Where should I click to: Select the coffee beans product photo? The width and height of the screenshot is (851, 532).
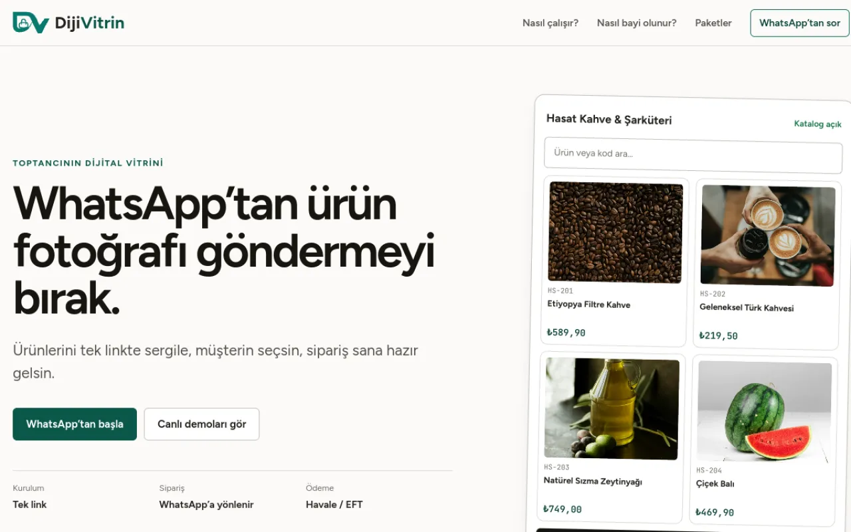pyautogui.click(x=616, y=232)
